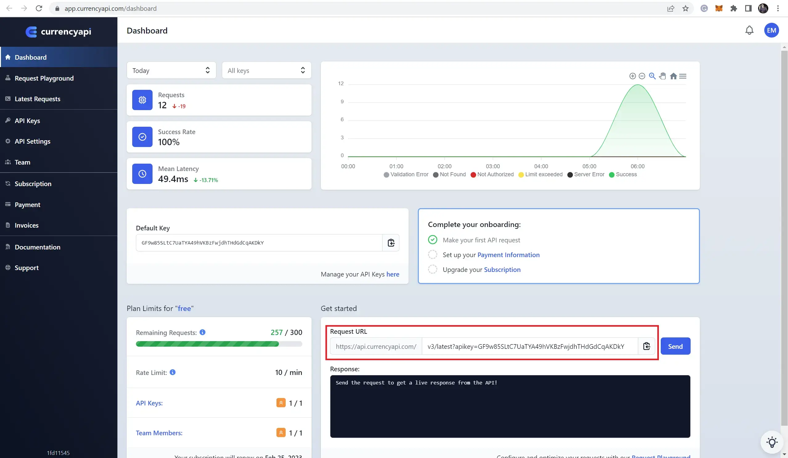This screenshot has height=458, width=788.
Task: Toggle Not Authorized series in legend
Action: [x=492, y=174]
